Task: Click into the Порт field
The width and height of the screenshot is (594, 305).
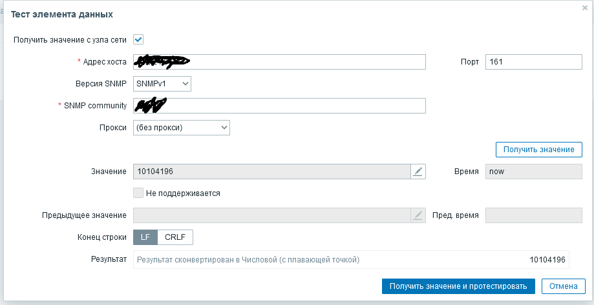Action: (533, 62)
